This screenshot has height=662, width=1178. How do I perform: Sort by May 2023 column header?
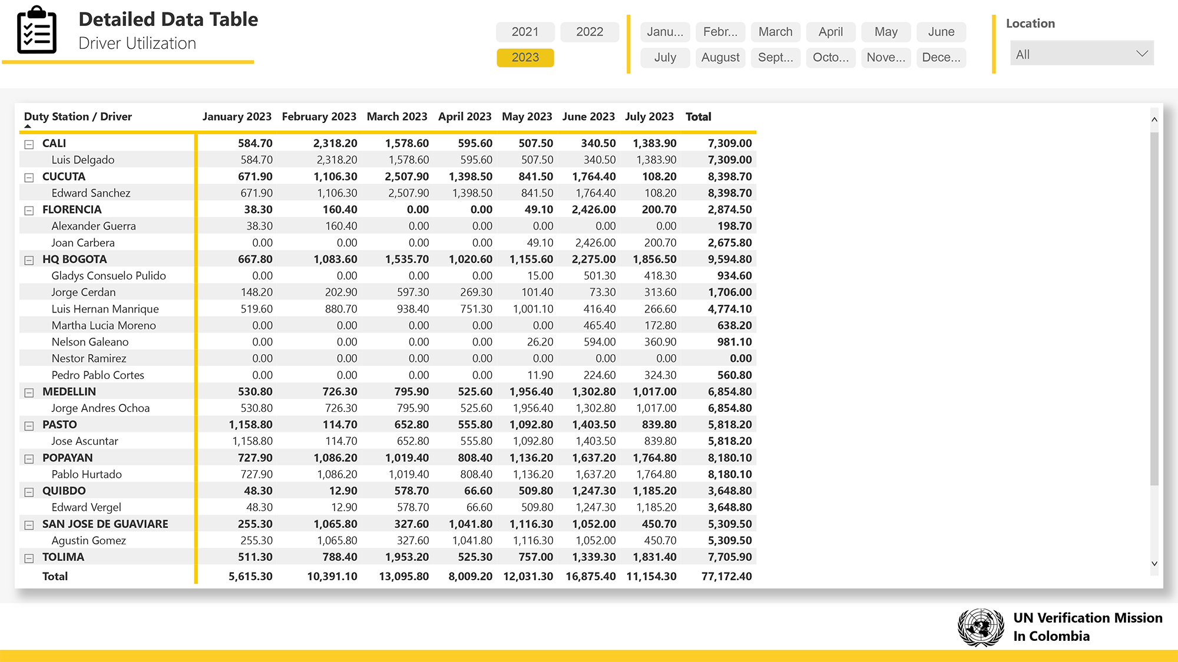(527, 117)
